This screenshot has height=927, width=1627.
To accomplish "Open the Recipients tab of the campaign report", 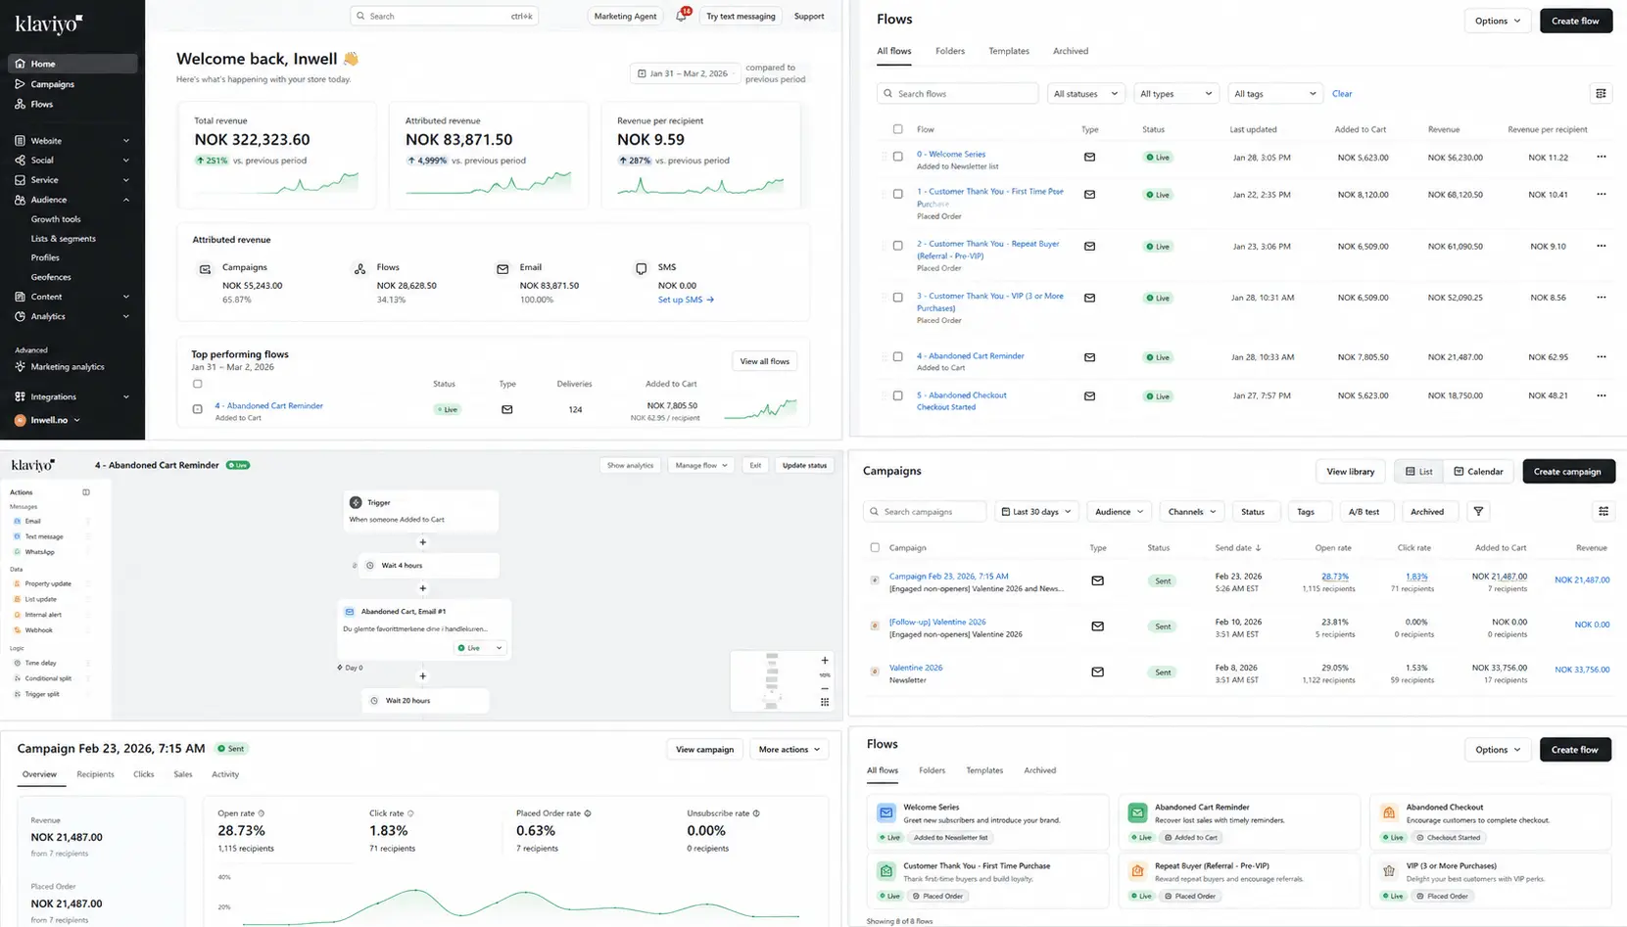I will click(95, 774).
